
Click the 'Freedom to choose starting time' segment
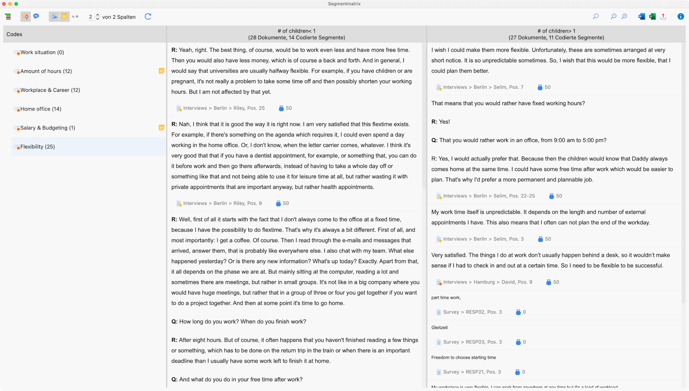click(464, 357)
